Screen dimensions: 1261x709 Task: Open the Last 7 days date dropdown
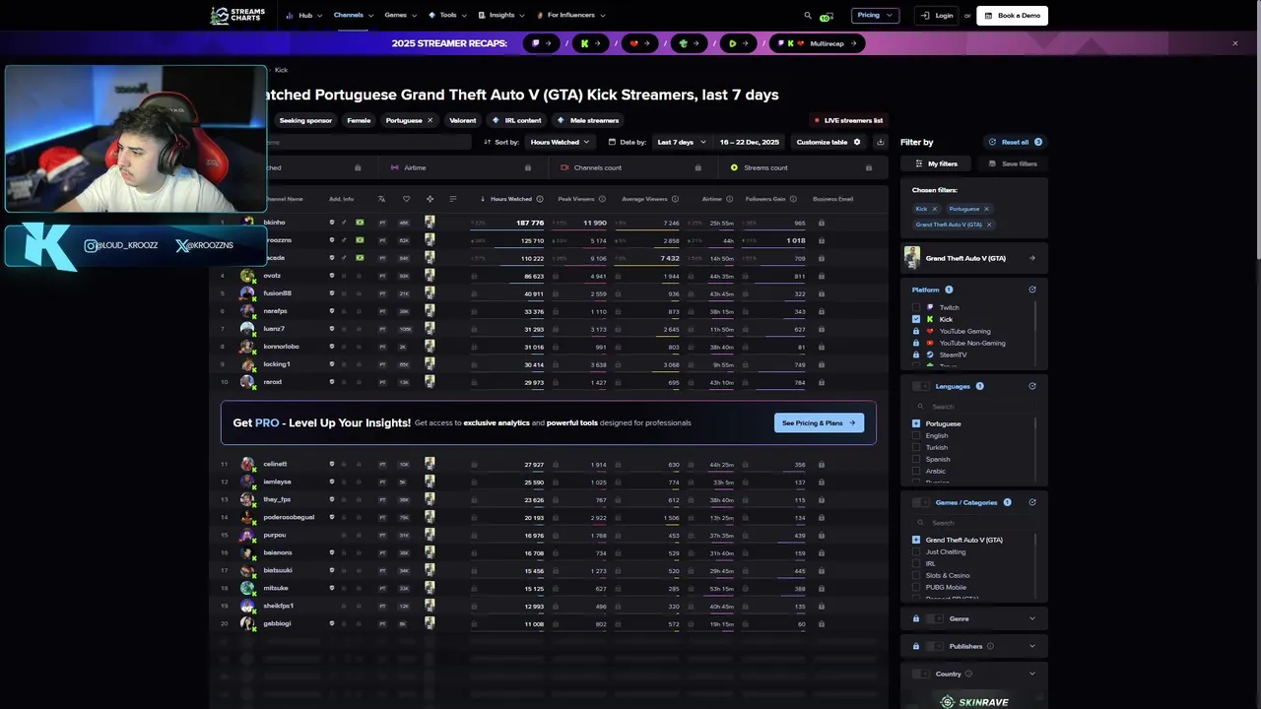pyautogui.click(x=681, y=142)
